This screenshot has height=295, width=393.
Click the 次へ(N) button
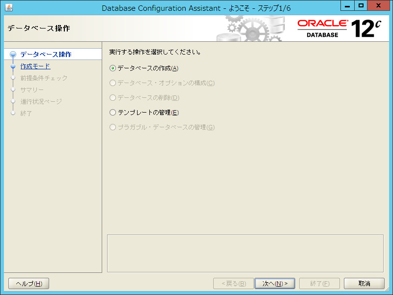(275, 283)
